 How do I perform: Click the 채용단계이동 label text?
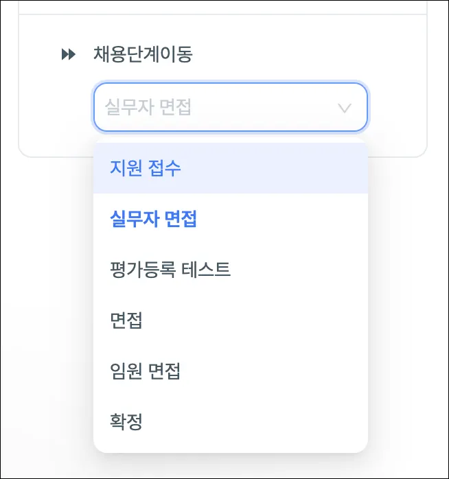(143, 55)
